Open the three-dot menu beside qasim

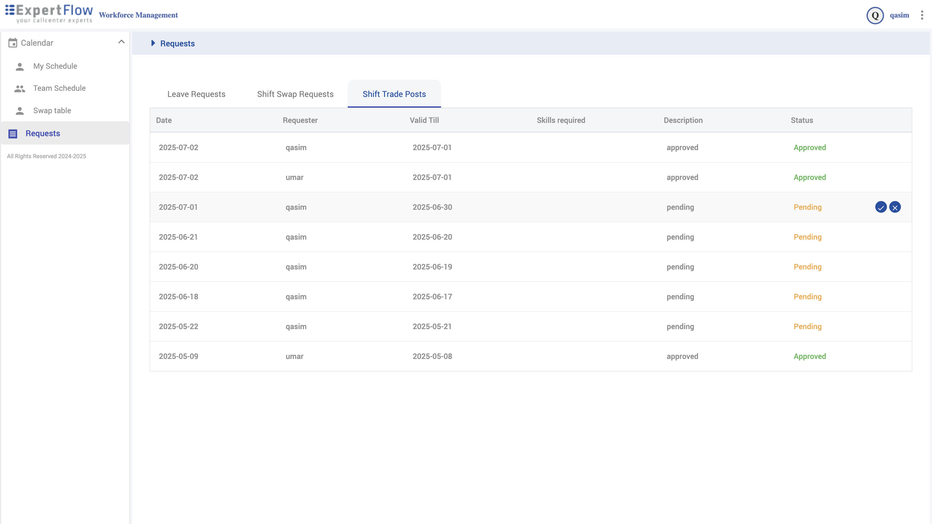click(922, 15)
